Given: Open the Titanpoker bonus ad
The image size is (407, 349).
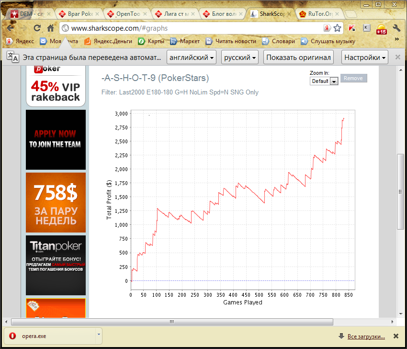Looking at the screenshot, I should 56,265.
